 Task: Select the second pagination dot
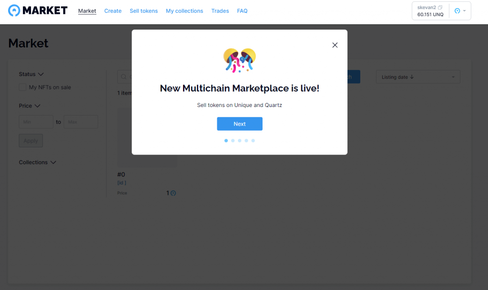pyautogui.click(x=233, y=141)
